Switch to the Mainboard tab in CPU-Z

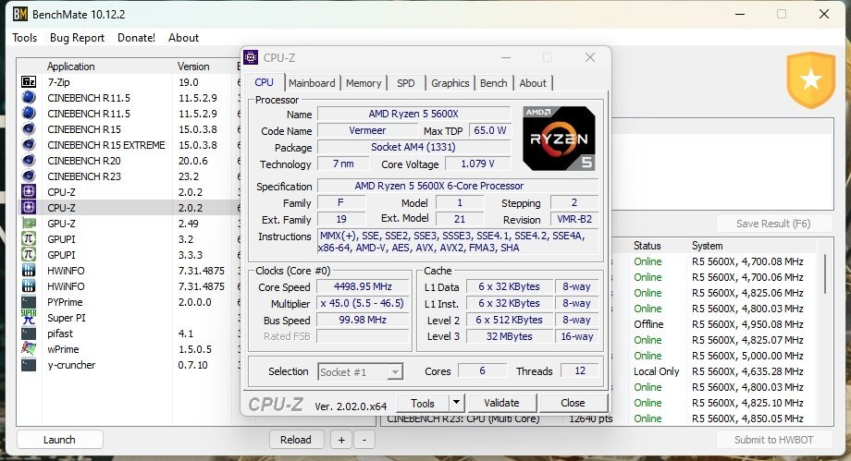(312, 83)
